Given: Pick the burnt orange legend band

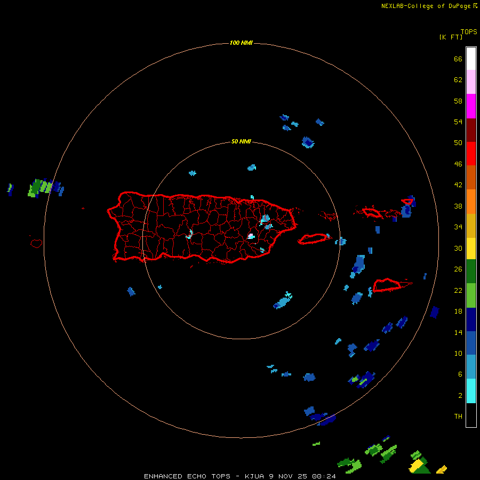Looking at the screenshot, I should point(471,177).
